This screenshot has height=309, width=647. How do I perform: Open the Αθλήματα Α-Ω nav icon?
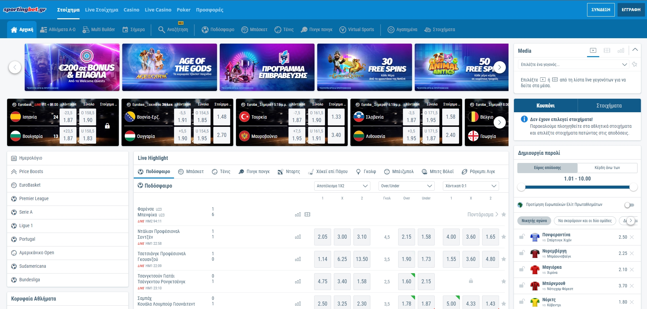click(x=43, y=30)
